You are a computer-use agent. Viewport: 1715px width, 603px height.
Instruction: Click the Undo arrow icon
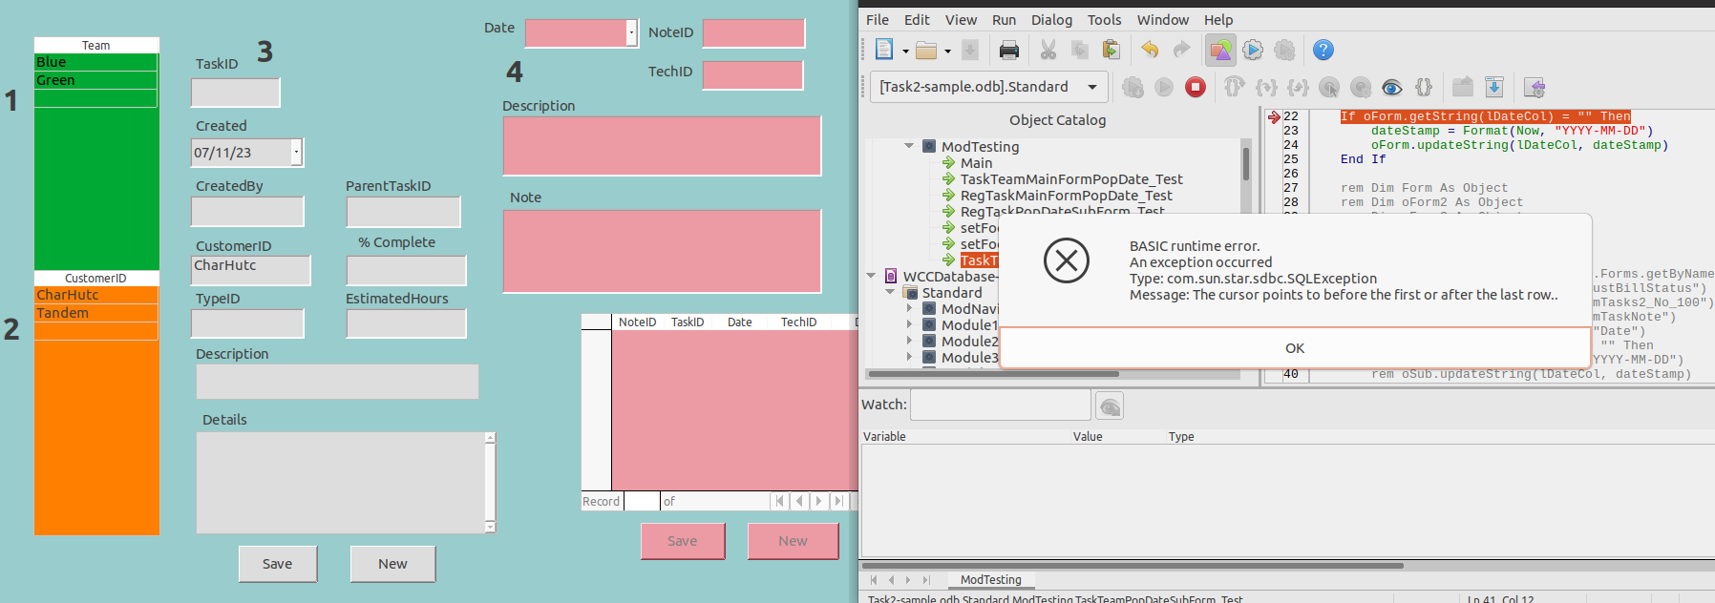(1151, 50)
